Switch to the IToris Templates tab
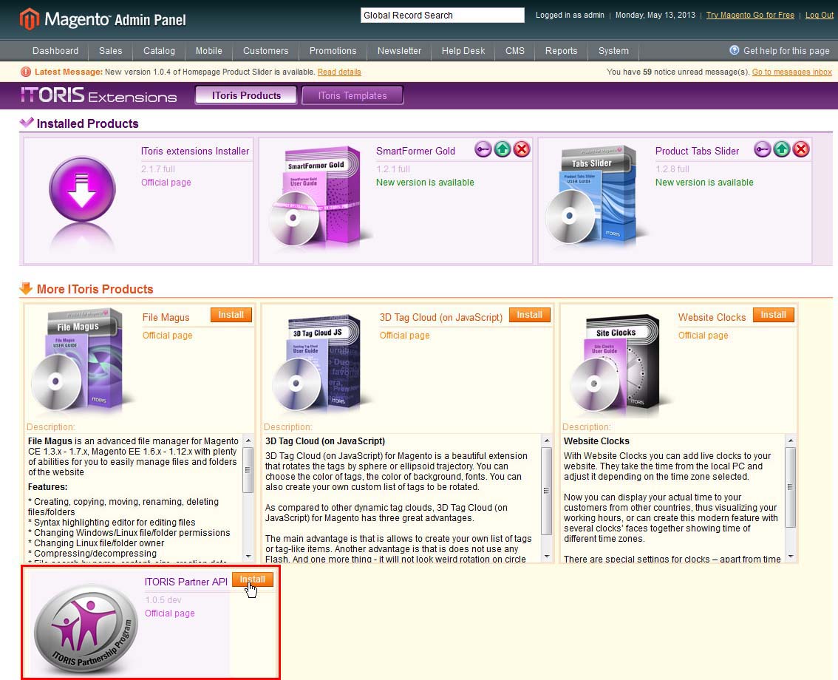 point(352,95)
